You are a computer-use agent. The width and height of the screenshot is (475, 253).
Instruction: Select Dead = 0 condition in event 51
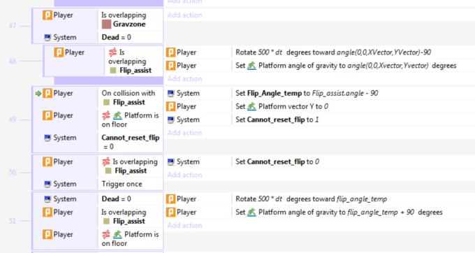(x=117, y=199)
